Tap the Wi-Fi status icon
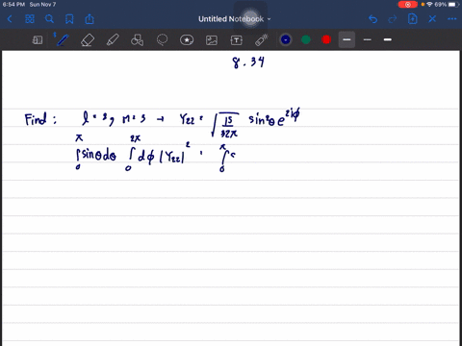 [429, 5]
